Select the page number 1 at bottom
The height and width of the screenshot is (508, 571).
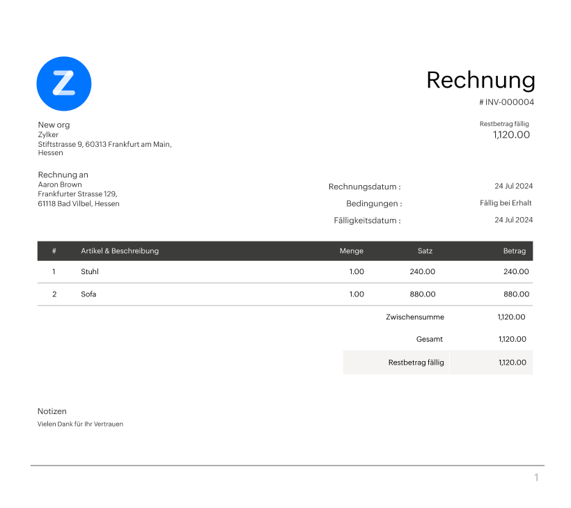tap(535, 477)
